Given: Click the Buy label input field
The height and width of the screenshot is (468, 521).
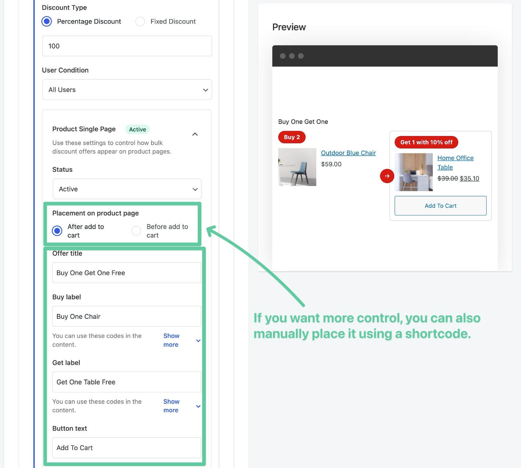Looking at the screenshot, I should pos(127,316).
